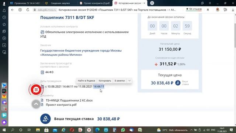Open the video play icon in the sidebar
This screenshot has width=236, height=133.
tap(4, 38)
